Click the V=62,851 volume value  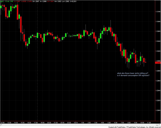(x=73, y=2)
